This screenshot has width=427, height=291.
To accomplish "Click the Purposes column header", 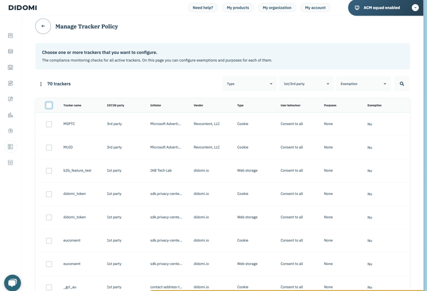I will pos(330,105).
